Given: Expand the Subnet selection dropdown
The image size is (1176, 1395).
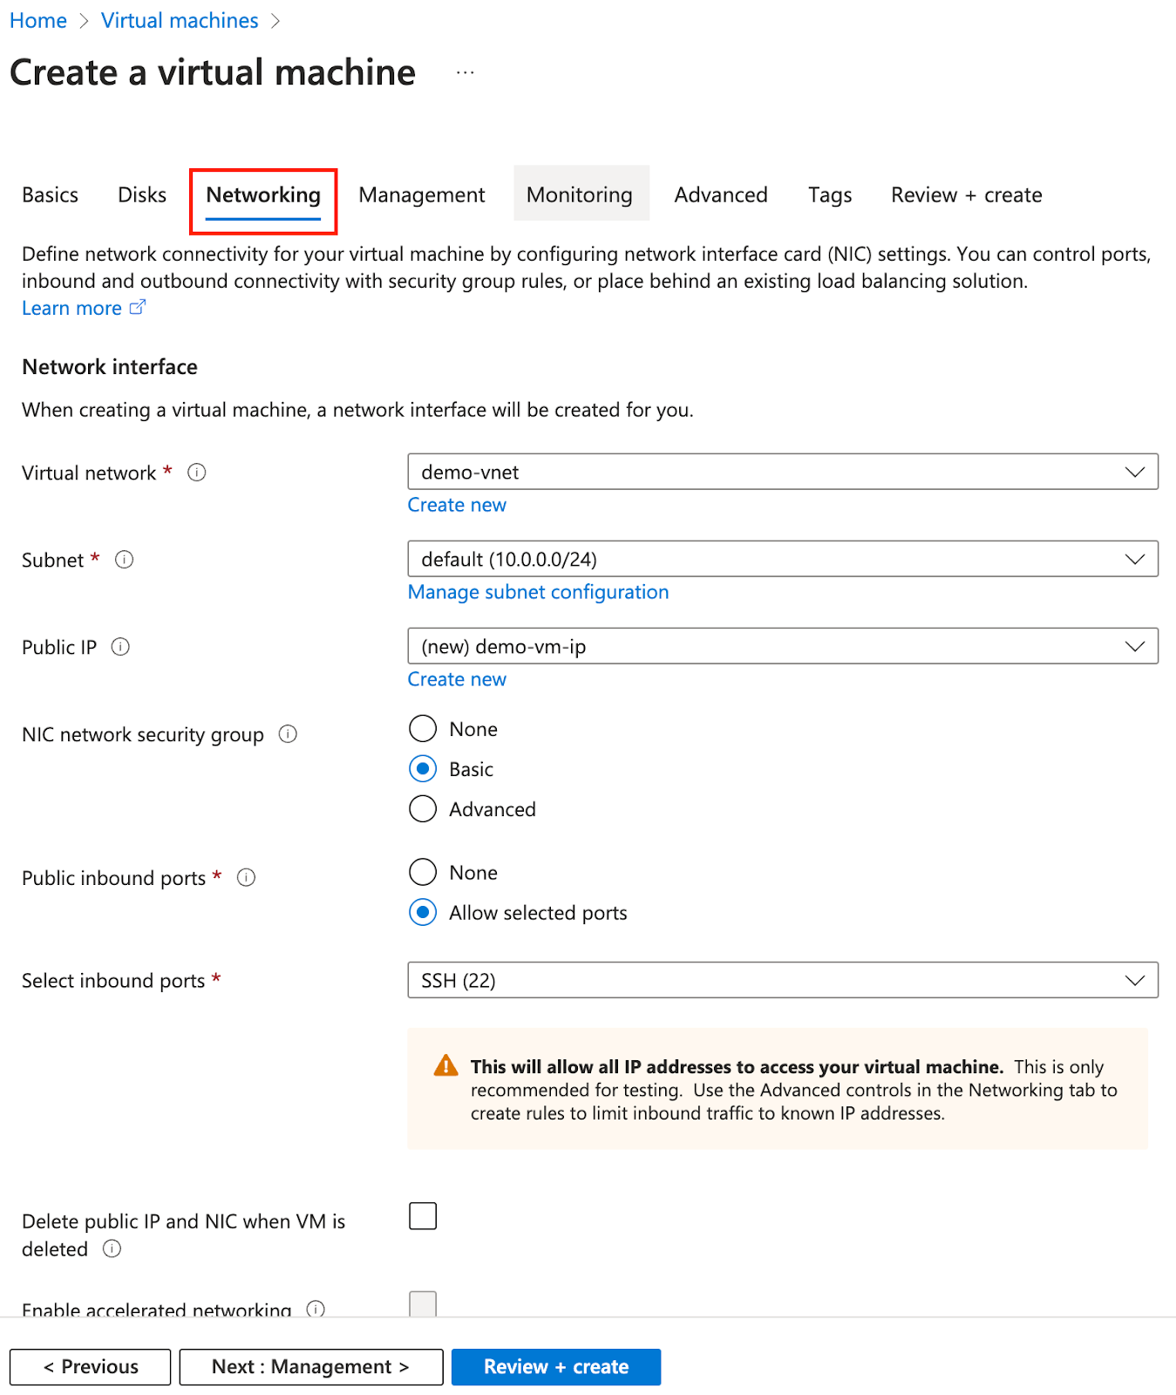Looking at the screenshot, I should (1134, 559).
